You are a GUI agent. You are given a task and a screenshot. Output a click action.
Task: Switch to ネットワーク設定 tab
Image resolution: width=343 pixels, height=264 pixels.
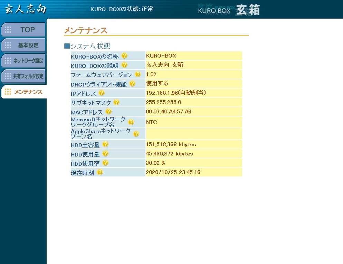click(x=23, y=61)
